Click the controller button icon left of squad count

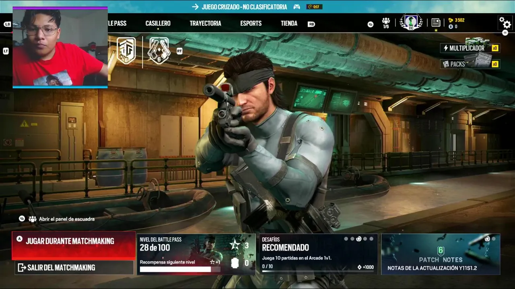(x=371, y=24)
